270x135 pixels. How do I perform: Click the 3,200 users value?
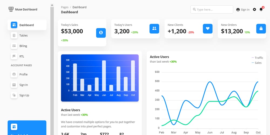point(122,31)
